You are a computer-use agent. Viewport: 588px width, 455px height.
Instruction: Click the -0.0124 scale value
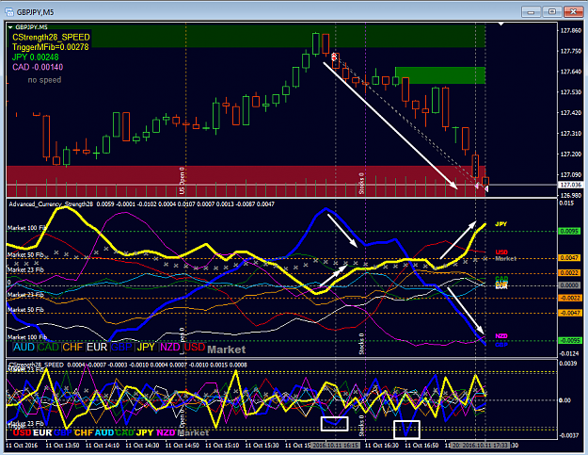tap(569, 353)
